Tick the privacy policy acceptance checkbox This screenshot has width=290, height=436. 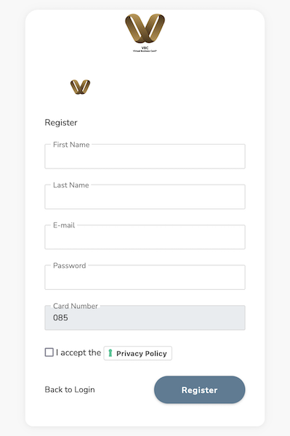[x=49, y=352]
